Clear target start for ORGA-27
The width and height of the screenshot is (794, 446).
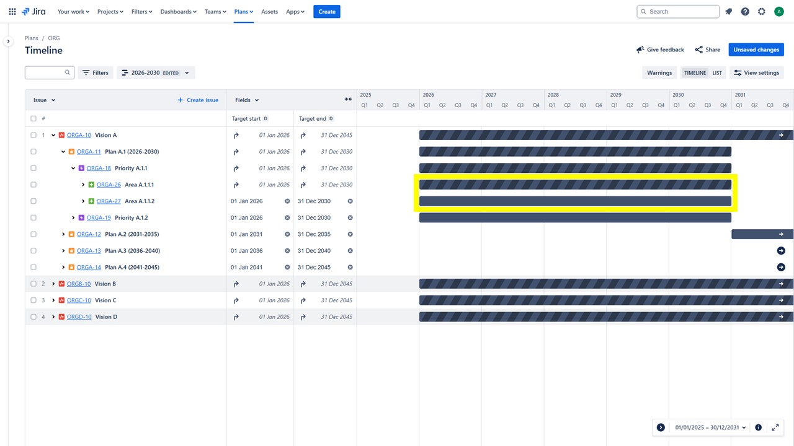pyautogui.click(x=287, y=201)
